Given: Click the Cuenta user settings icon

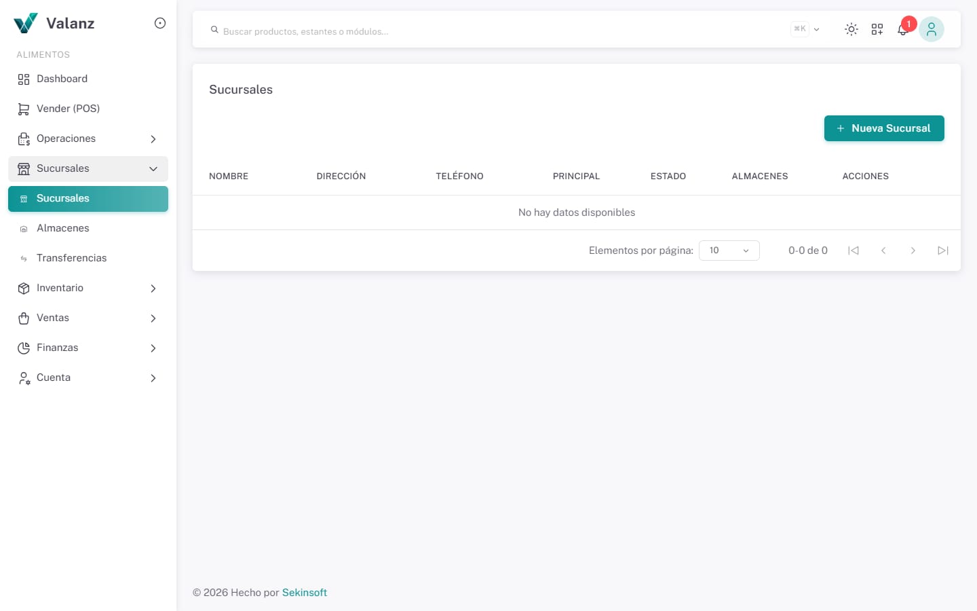Looking at the screenshot, I should (24, 378).
